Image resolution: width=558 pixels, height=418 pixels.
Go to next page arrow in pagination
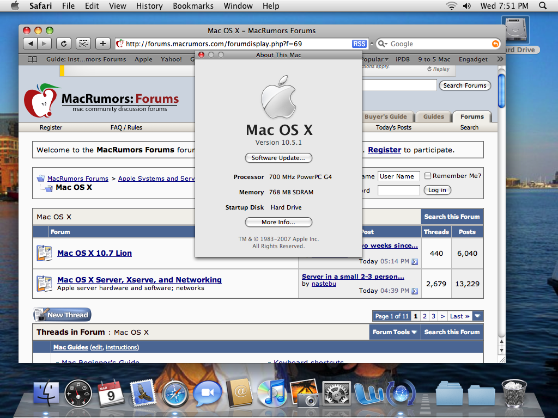(442, 316)
